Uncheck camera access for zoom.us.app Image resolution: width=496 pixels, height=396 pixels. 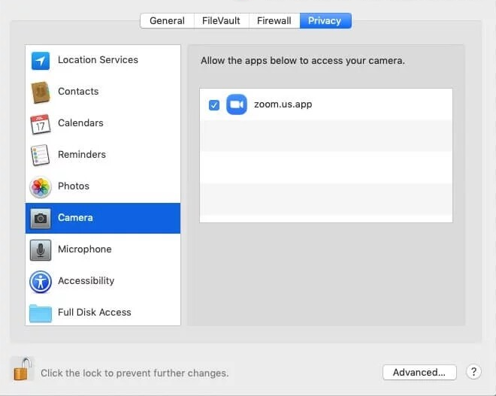pos(214,104)
